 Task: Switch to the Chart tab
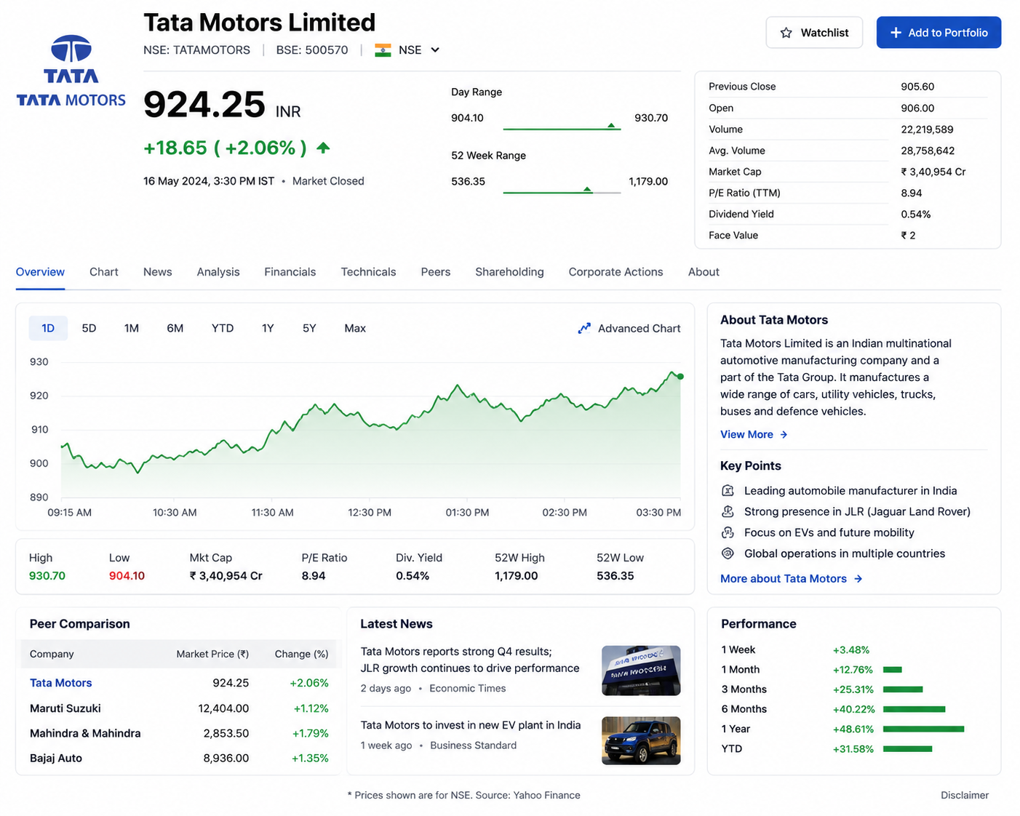point(104,272)
